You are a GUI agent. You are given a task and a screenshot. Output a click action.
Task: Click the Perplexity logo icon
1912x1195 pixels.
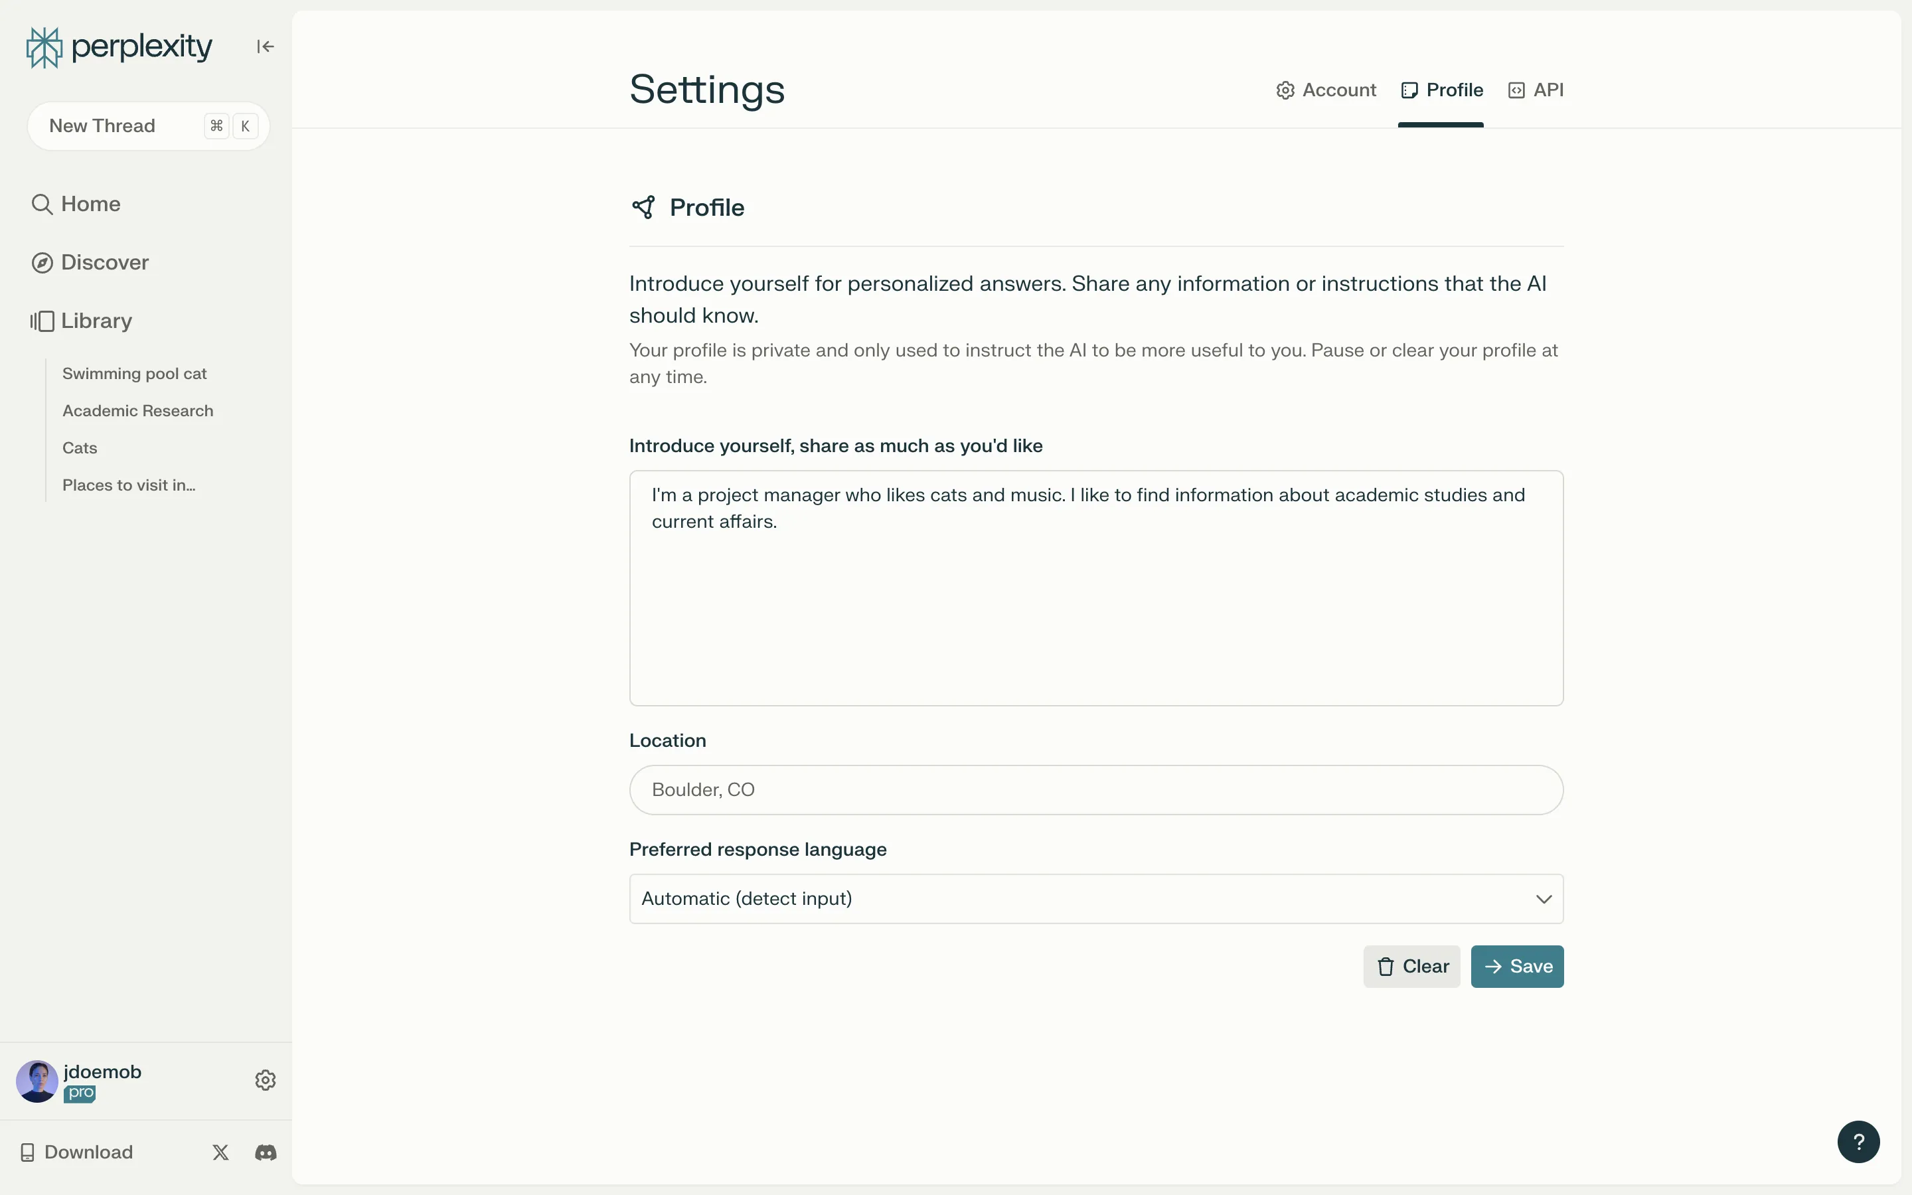[x=43, y=47]
